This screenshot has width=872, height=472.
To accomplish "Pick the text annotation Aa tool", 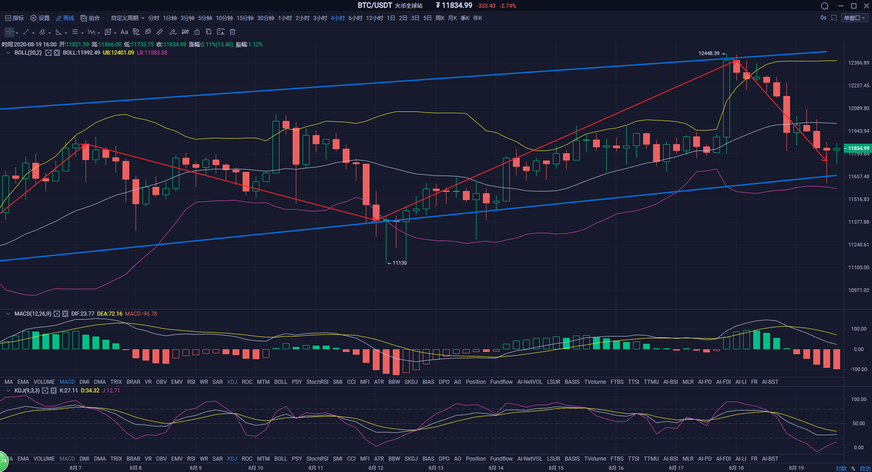I will click(124, 32).
